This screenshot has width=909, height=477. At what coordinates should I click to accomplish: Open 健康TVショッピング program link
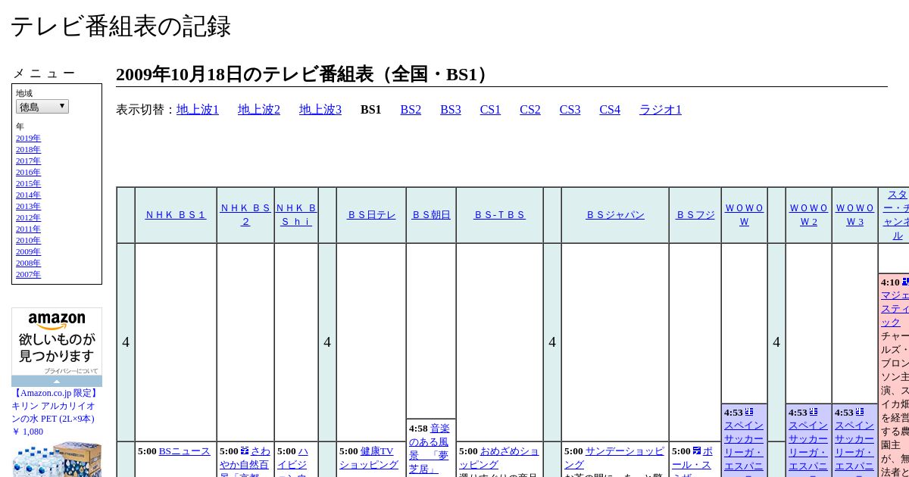point(368,458)
